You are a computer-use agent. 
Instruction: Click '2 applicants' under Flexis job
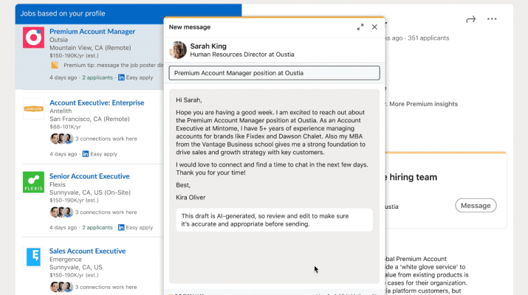tap(97, 227)
